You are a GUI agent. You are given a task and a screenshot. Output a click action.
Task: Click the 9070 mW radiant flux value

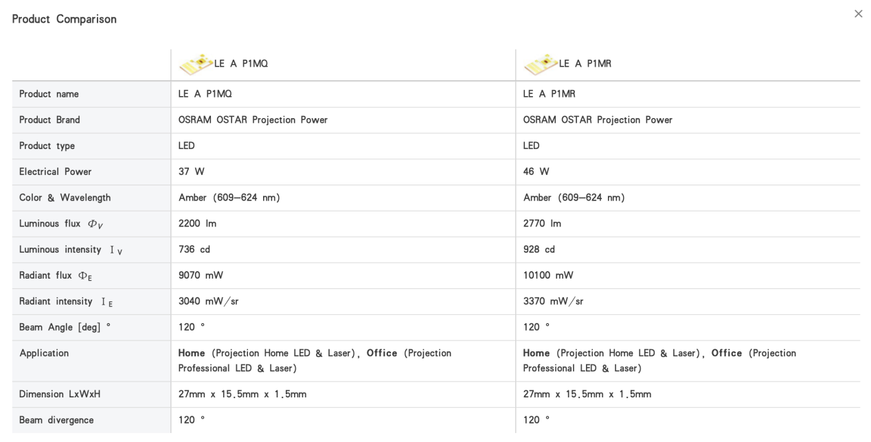[201, 275]
